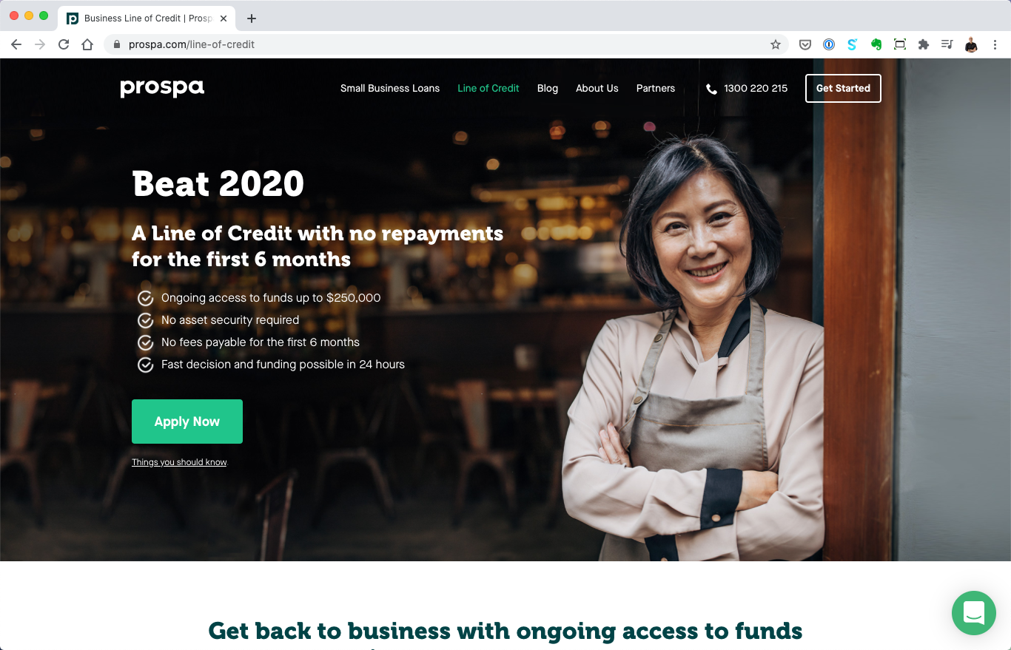Click checkmark beside No asset security required
1011x650 pixels.
146,320
